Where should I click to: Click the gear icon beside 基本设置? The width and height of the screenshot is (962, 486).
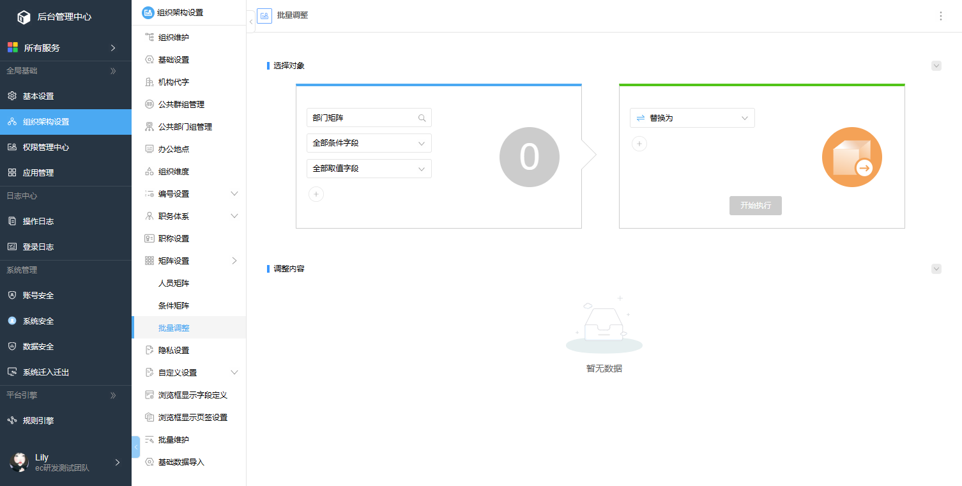click(x=12, y=96)
